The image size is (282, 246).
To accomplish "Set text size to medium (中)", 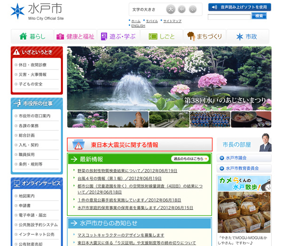I will coord(182,9).
